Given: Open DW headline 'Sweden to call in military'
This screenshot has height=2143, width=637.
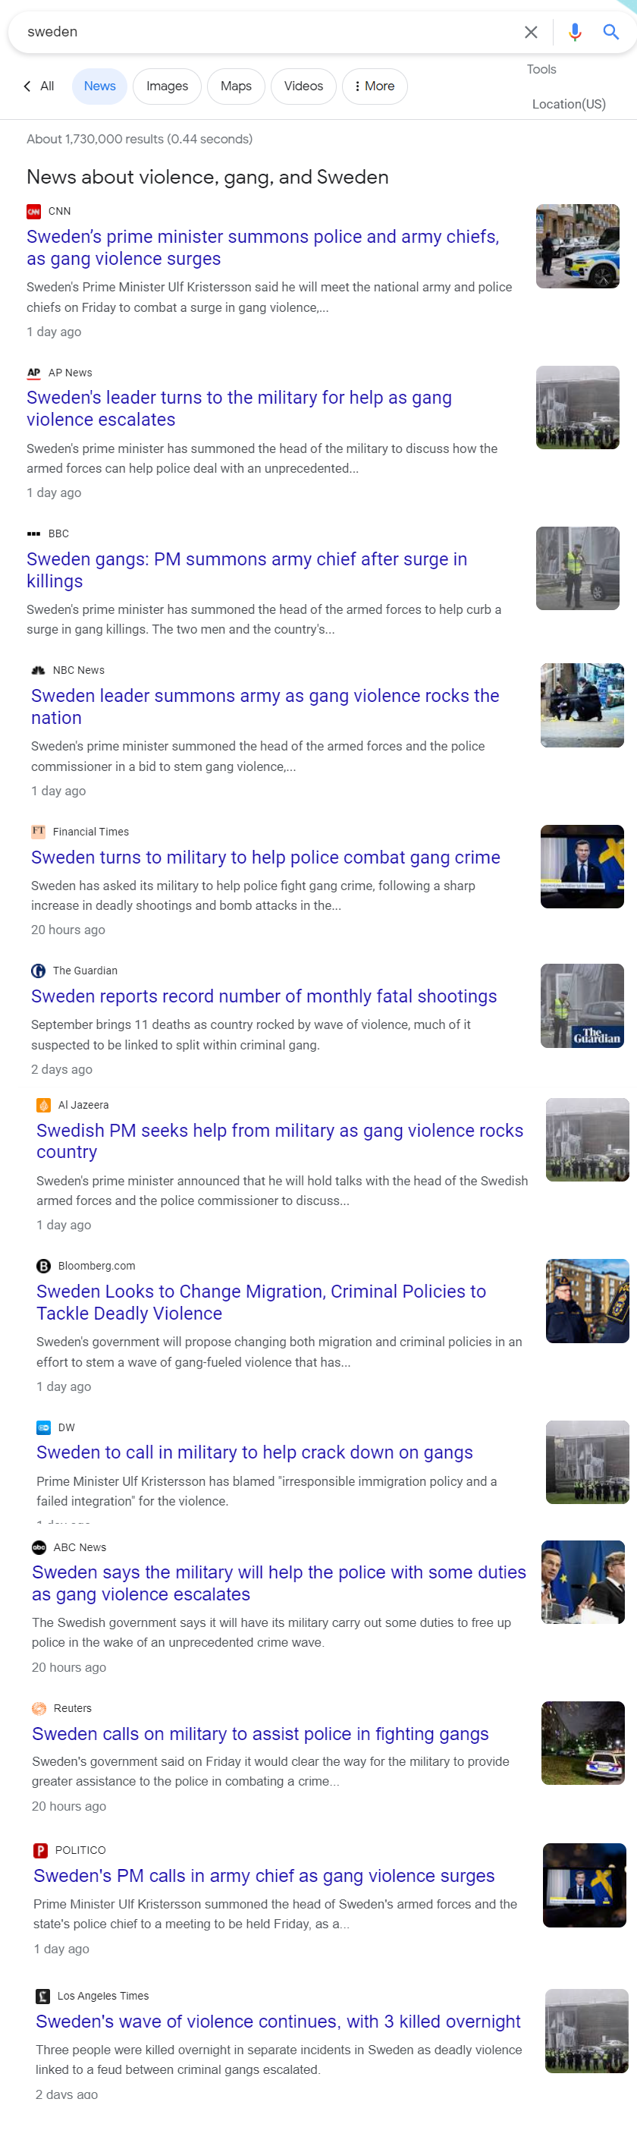Looking at the screenshot, I should (255, 1452).
